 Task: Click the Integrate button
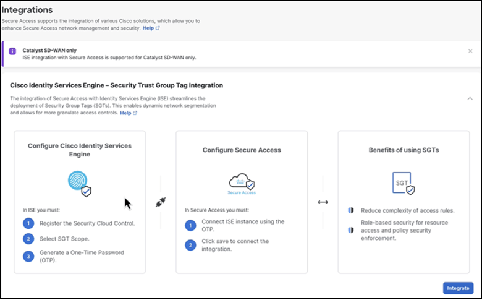(458, 288)
